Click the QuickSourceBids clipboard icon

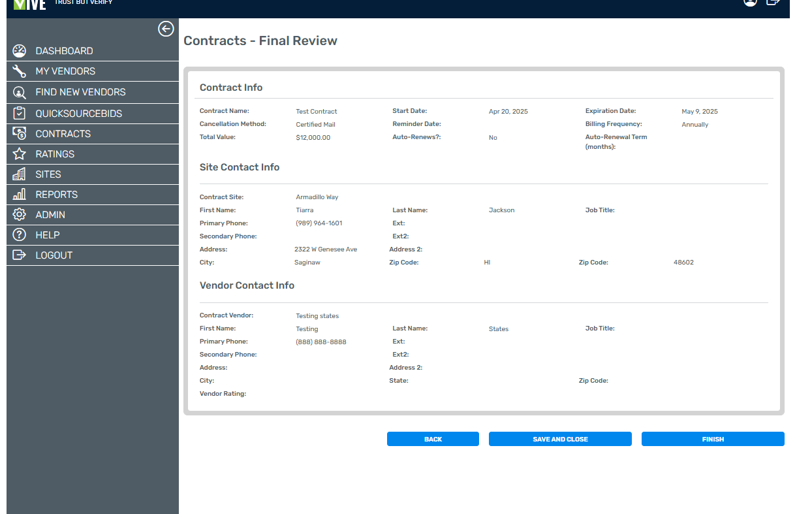click(x=20, y=114)
